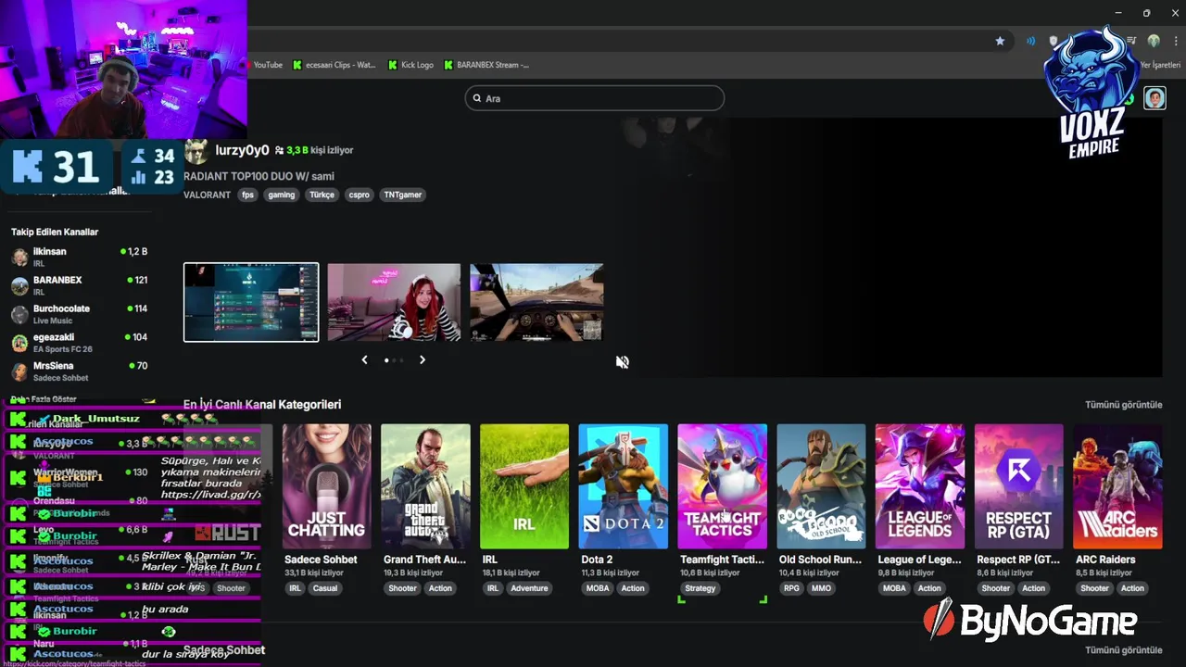Screen dimensions: 1186x667
Task: Bookmark this page with the star icon
Action: [1000, 41]
